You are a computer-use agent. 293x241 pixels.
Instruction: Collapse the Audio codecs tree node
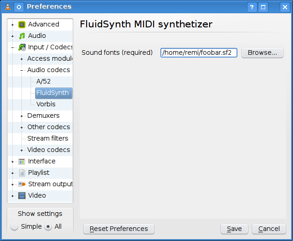[x=21, y=70]
